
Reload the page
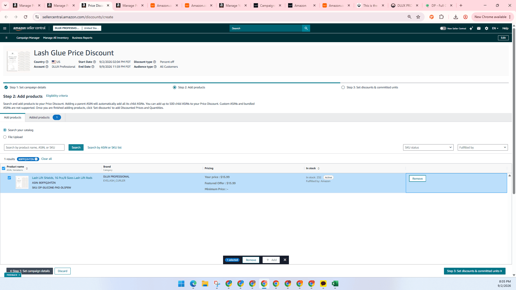26,17
